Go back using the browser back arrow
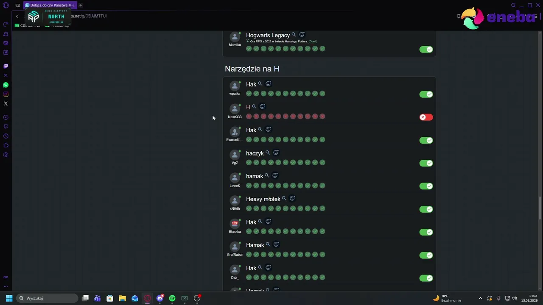This screenshot has height=305, width=543. click(x=17, y=16)
